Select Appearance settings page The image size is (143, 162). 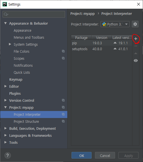(23, 31)
